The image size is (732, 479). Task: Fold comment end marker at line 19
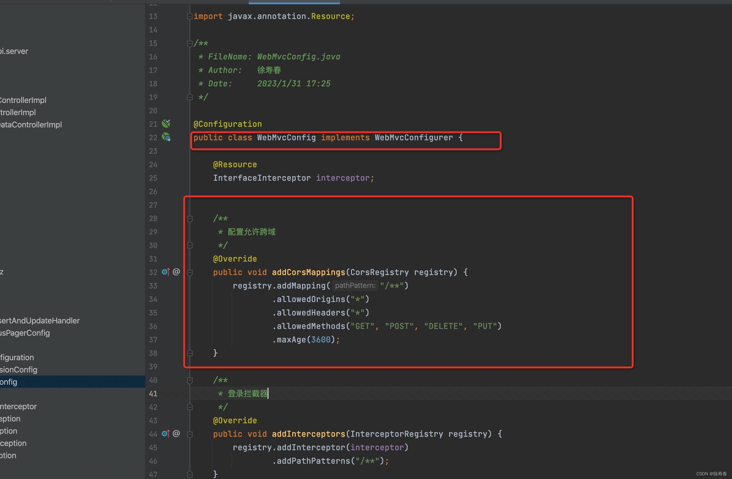(190, 97)
